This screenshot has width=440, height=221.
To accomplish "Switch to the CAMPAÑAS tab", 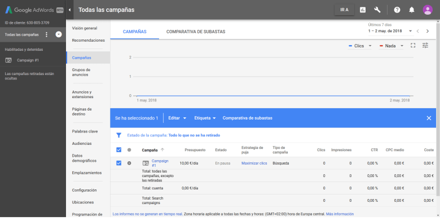I will [134, 32].
